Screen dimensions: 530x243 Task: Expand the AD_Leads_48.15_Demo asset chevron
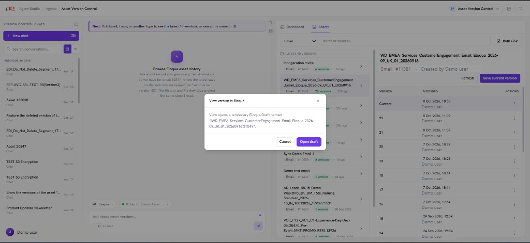pos(361,199)
